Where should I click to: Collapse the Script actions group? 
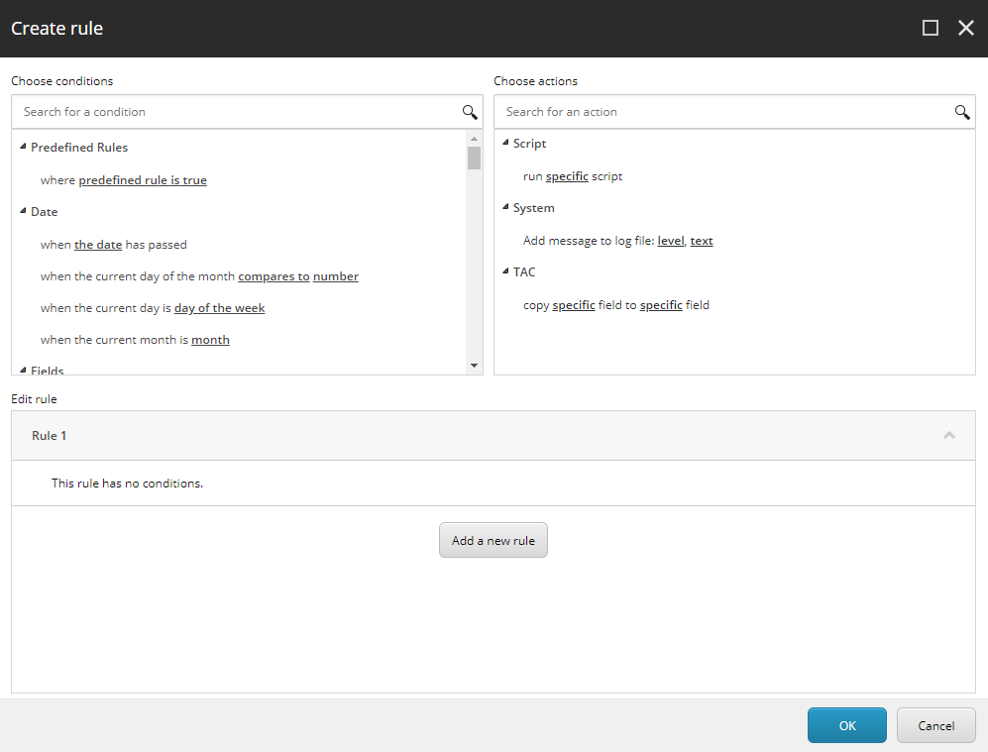click(505, 144)
